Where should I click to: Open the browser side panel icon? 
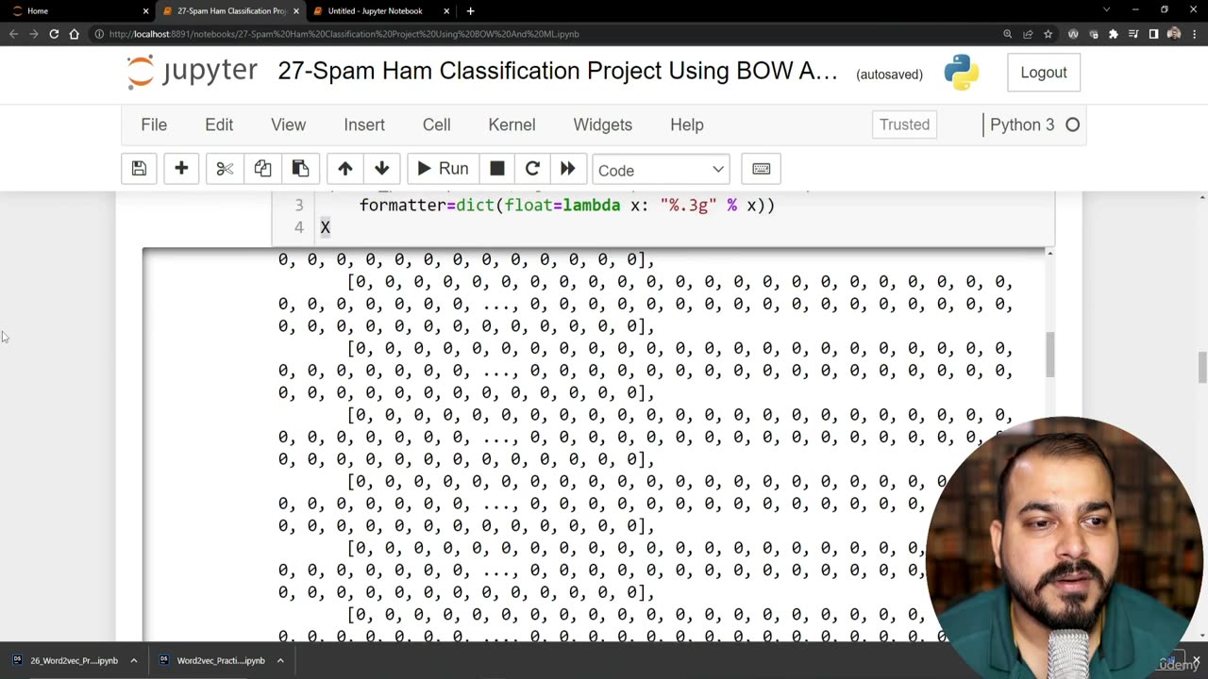point(1153,34)
